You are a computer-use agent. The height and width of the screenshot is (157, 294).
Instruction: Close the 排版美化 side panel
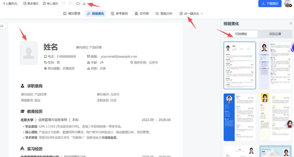(291, 23)
